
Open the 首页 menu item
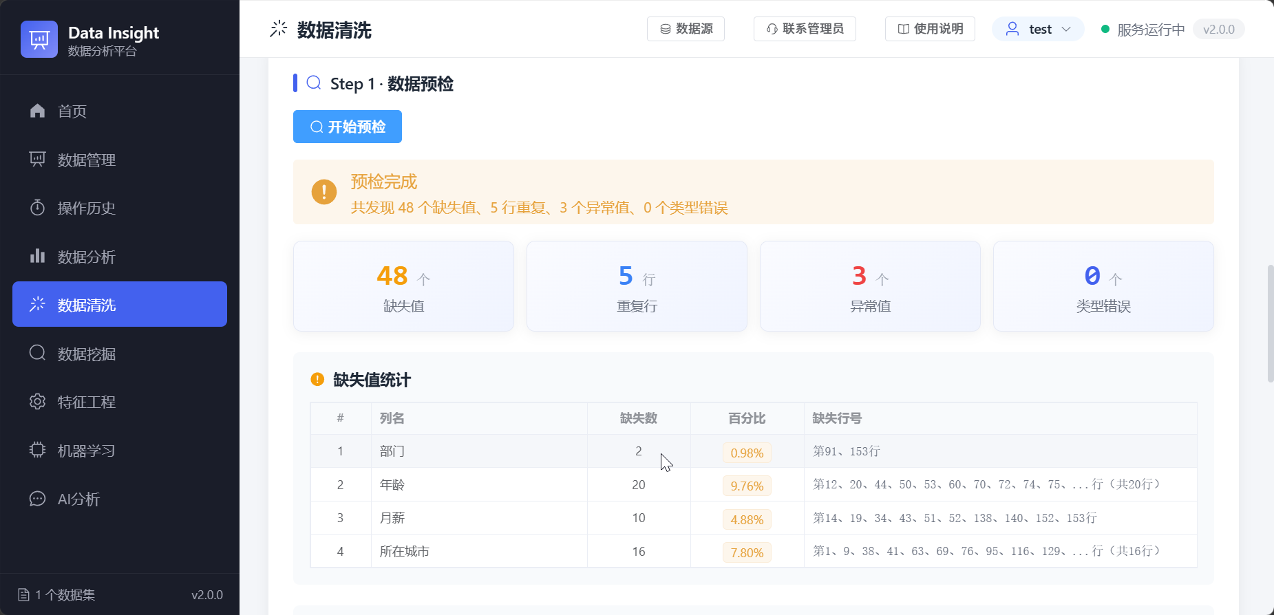[120, 111]
